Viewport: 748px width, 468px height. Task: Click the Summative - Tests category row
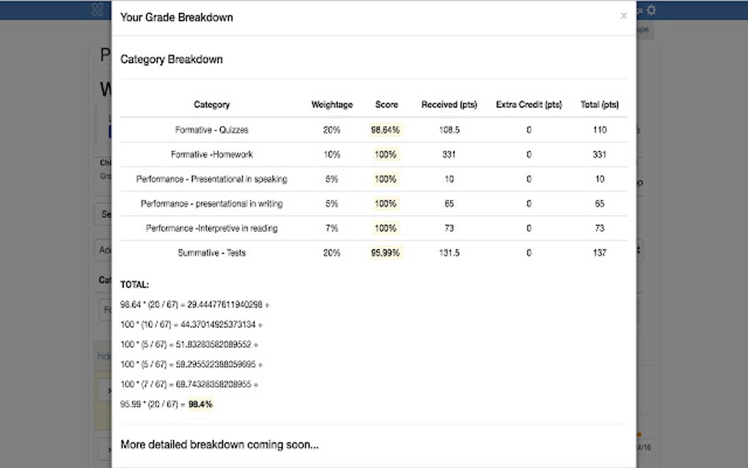[211, 252]
